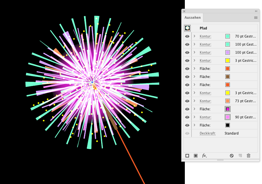Hide the brown Fläche via its eye icon

pyautogui.click(x=187, y=77)
